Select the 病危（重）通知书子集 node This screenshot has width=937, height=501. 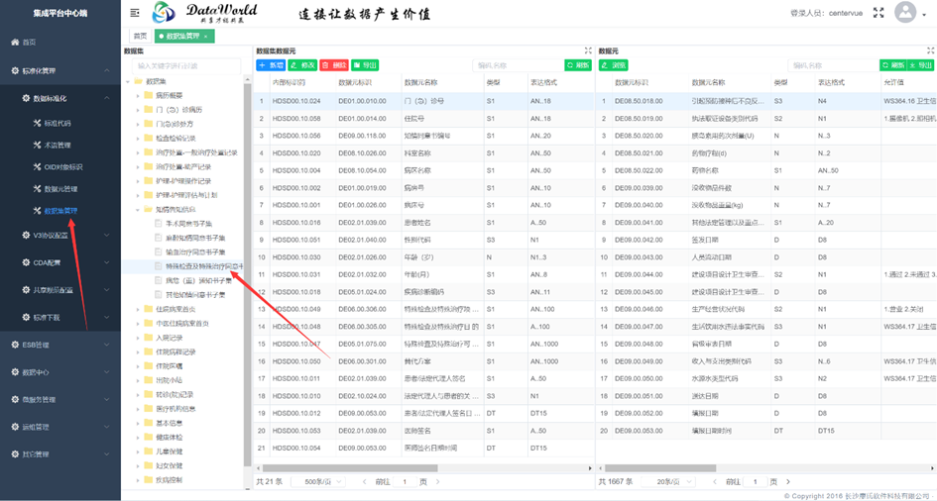(x=193, y=280)
